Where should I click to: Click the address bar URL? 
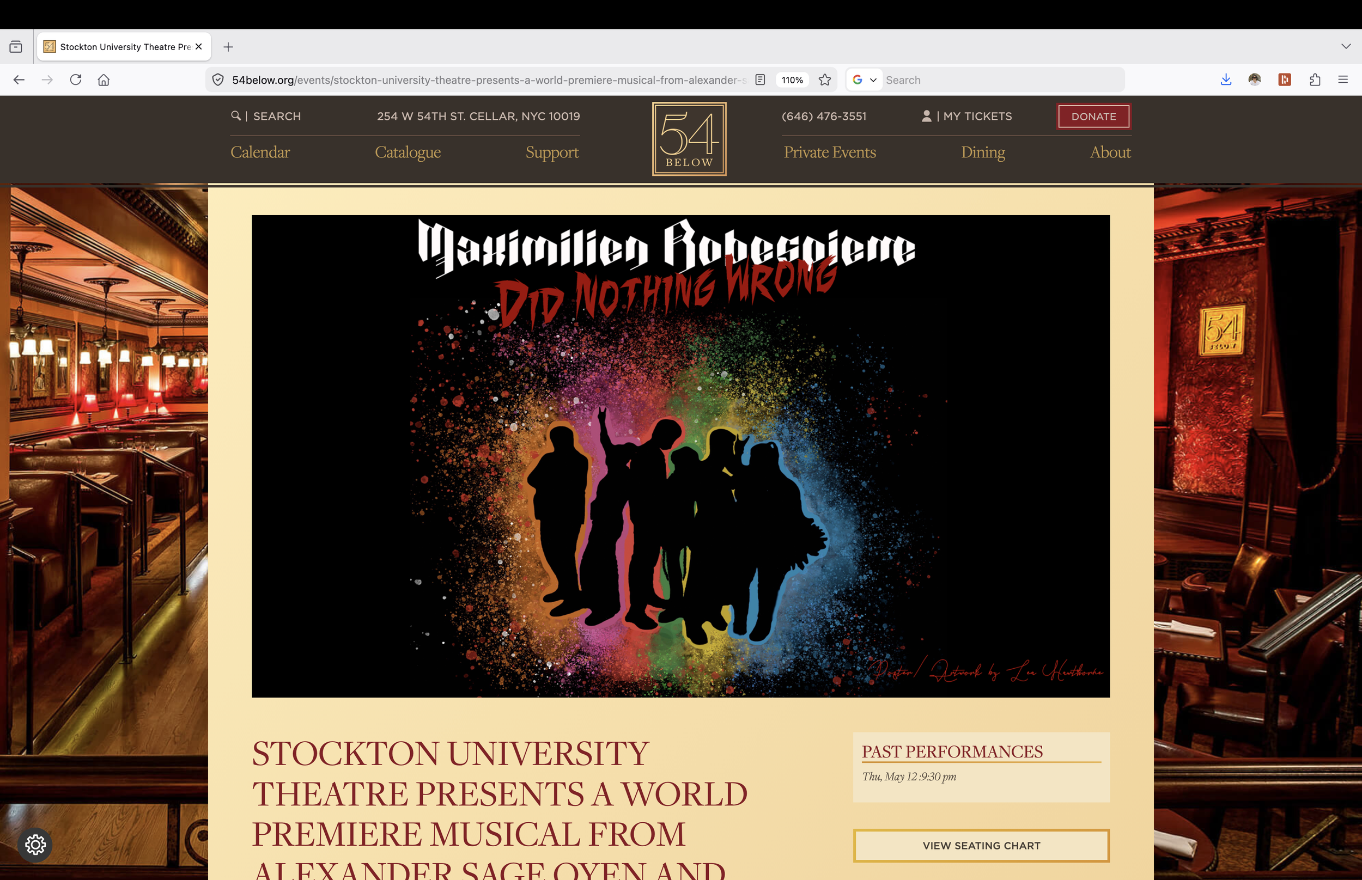[489, 80]
